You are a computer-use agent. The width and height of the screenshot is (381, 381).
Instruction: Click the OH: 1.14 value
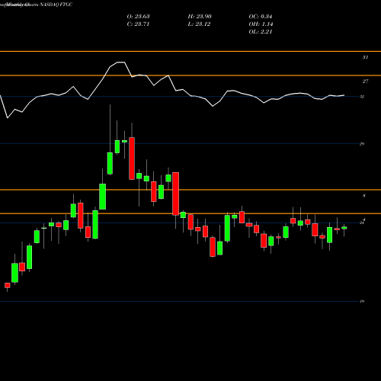pyautogui.click(x=261, y=24)
